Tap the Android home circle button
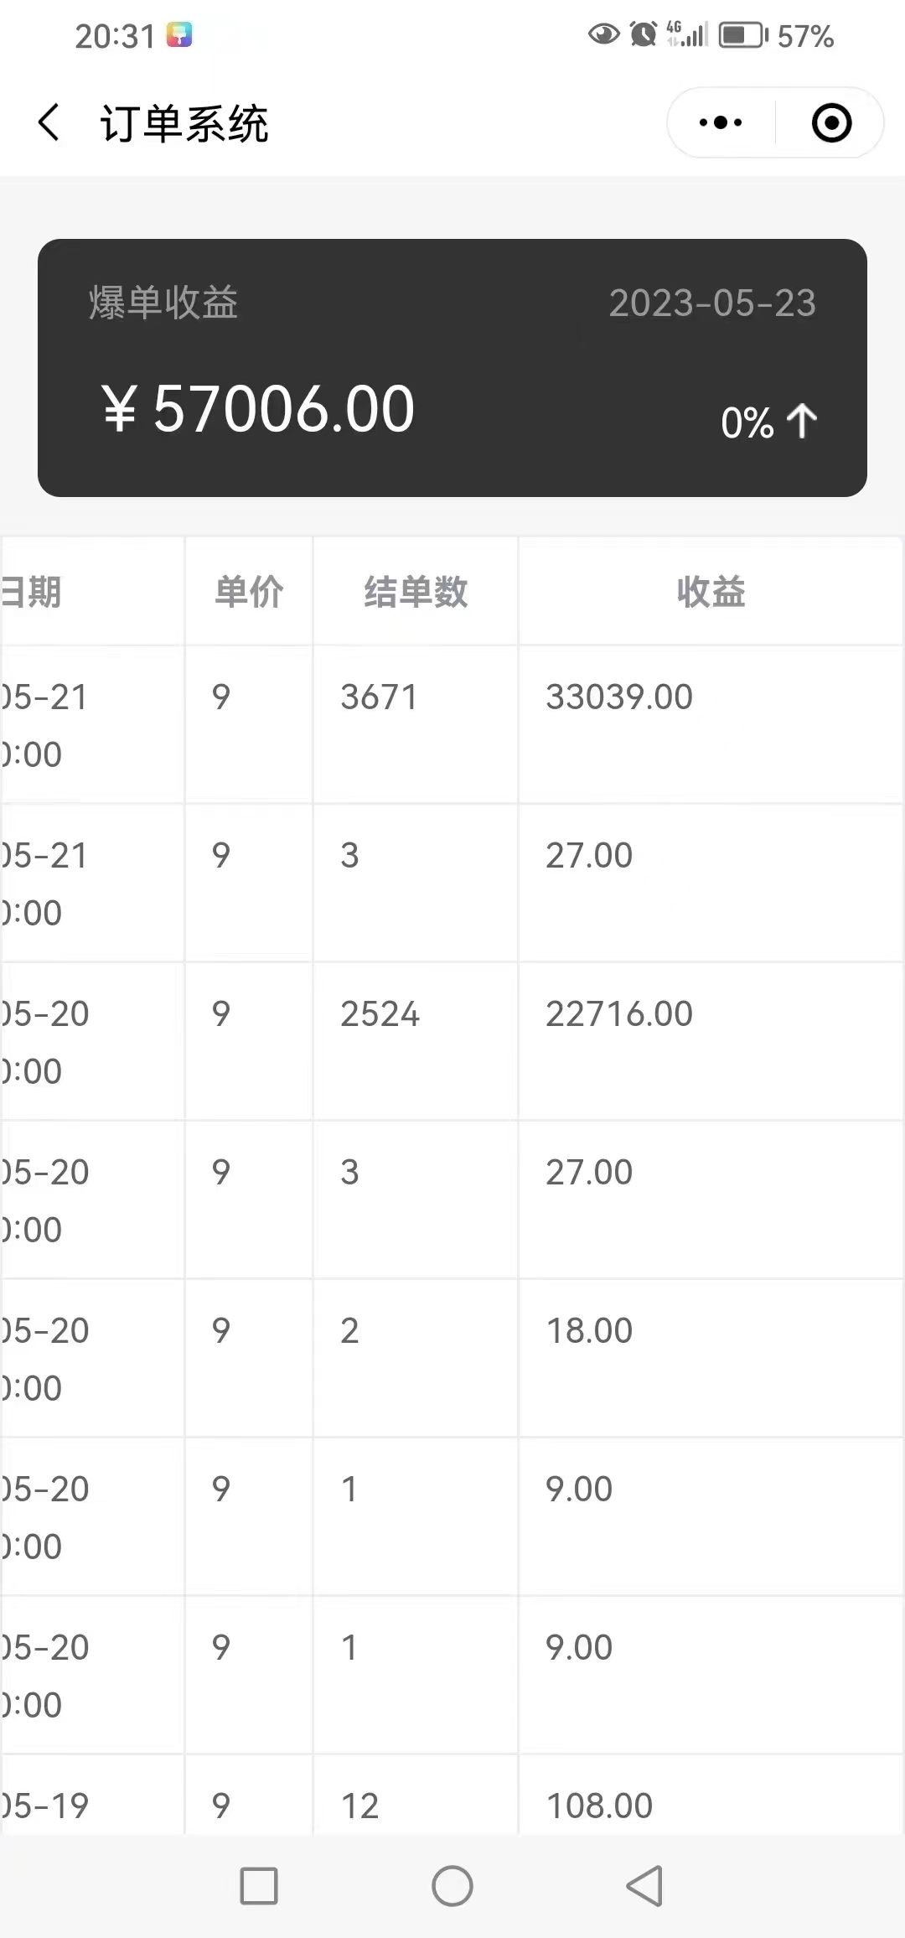The height and width of the screenshot is (1938, 905). [452, 1886]
